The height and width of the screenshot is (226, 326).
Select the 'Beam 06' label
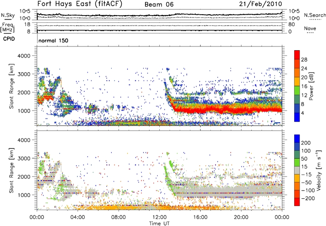(x=159, y=4)
